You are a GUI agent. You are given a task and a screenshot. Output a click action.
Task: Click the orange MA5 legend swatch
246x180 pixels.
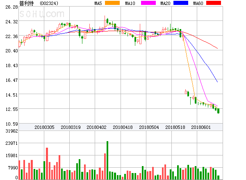click(112, 3)
